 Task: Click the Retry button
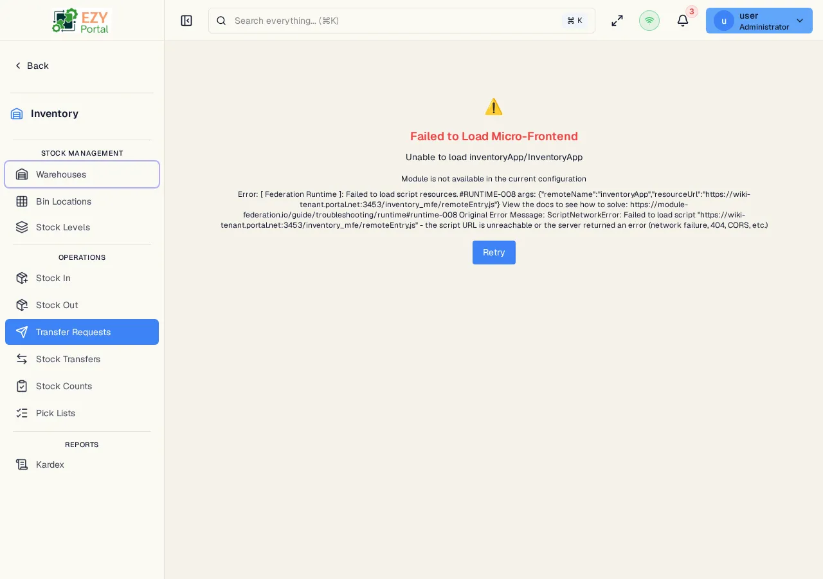pos(494,252)
